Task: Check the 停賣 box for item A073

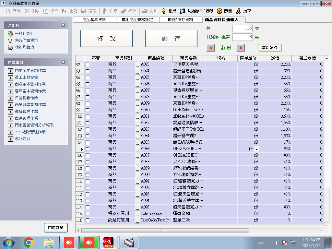Action: (88, 65)
